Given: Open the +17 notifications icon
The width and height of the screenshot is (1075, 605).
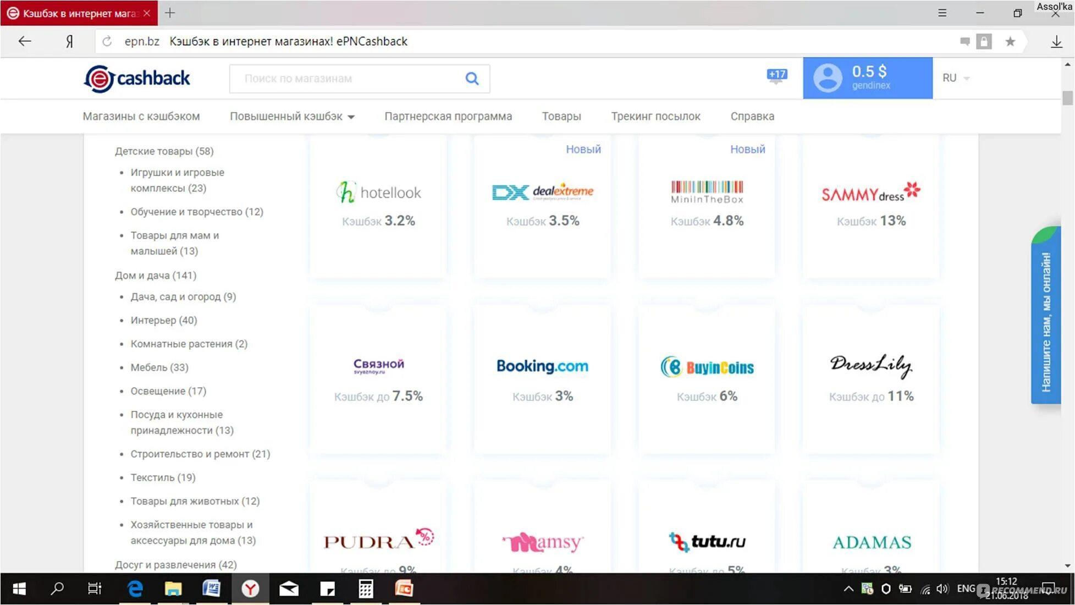Looking at the screenshot, I should pyautogui.click(x=776, y=76).
